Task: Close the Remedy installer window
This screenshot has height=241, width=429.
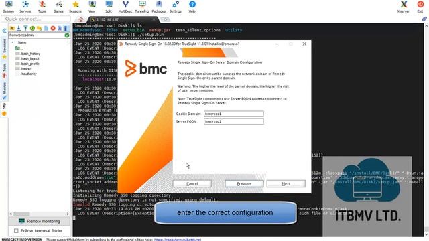Action: pyautogui.click(x=304, y=44)
